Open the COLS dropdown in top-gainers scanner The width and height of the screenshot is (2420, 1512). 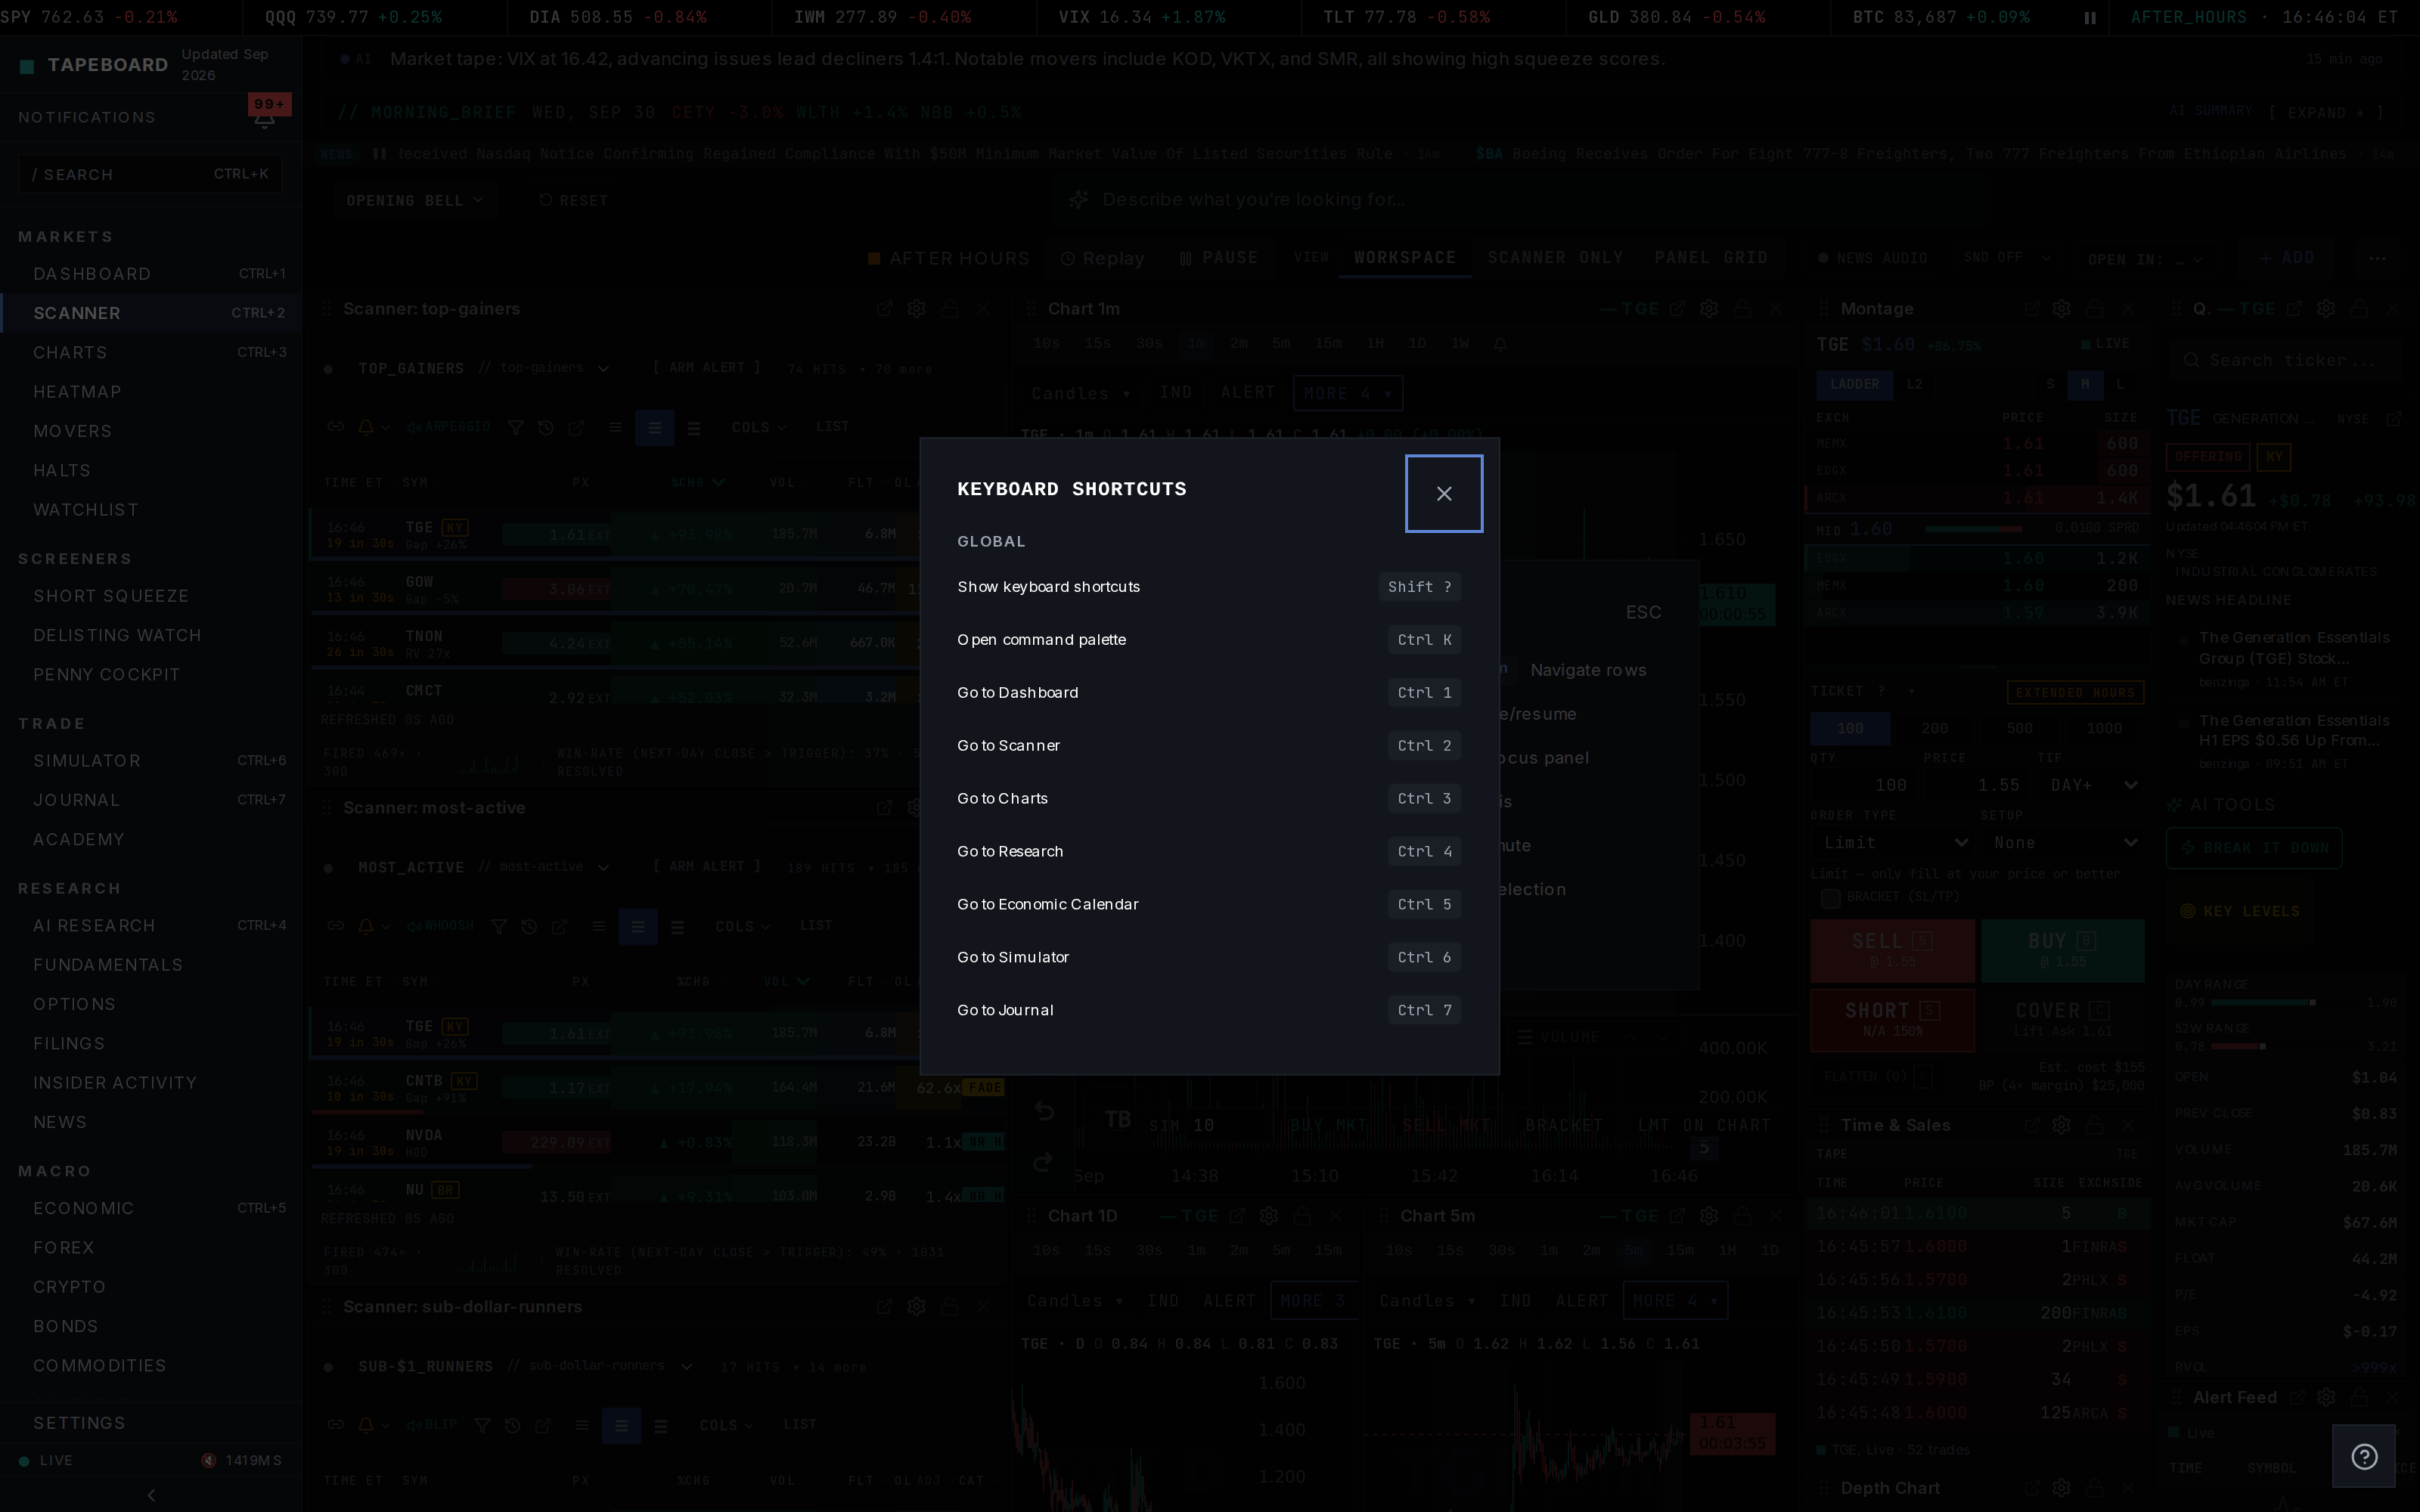[x=759, y=427]
